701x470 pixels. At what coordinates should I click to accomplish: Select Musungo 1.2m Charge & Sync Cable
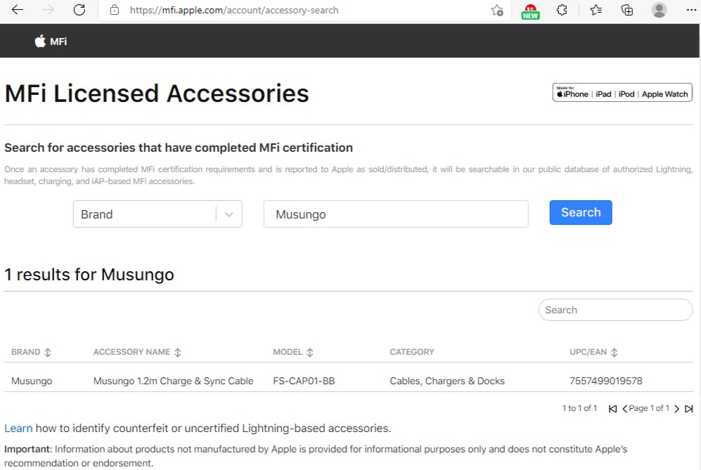pyautogui.click(x=174, y=381)
